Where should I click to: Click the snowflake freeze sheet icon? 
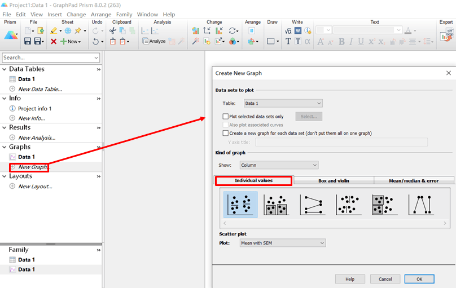(x=68, y=30)
